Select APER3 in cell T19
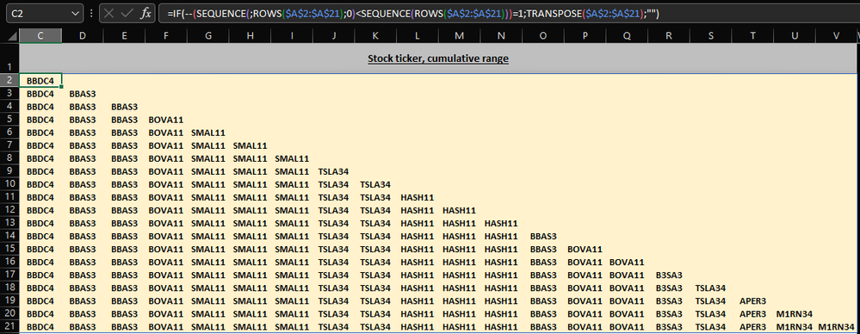 click(752, 301)
